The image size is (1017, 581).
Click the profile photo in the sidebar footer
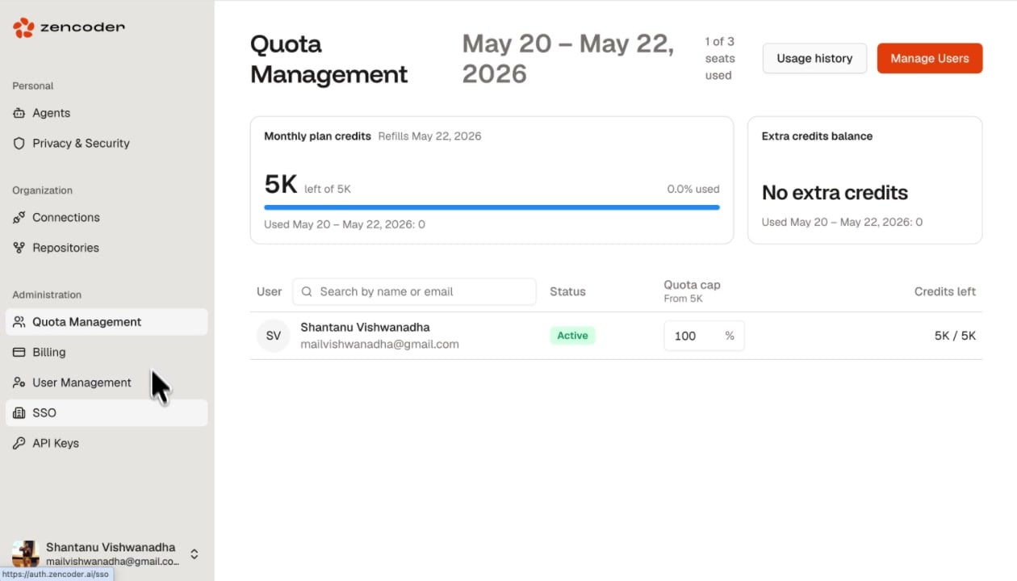click(x=26, y=554)
